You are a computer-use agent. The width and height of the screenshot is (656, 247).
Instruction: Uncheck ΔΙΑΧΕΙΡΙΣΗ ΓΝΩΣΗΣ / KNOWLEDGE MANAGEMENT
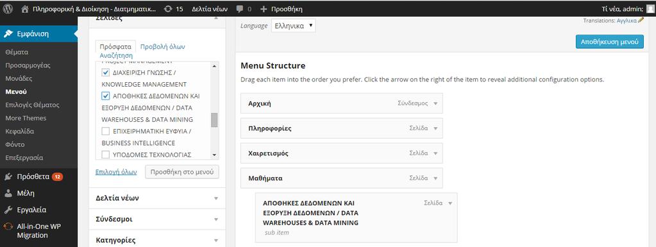point(106,72)
